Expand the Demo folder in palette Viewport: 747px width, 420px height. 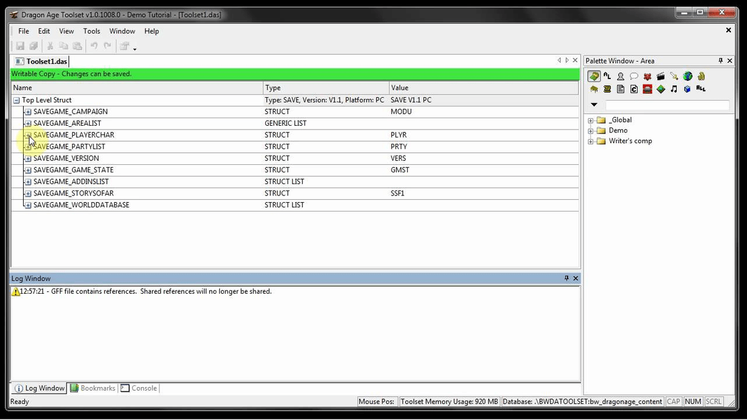point(591,131)
